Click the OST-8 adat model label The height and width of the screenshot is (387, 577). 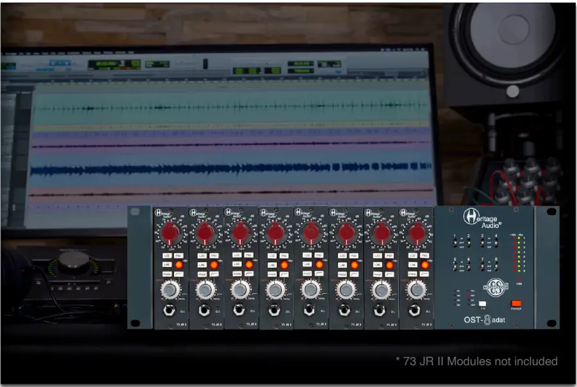click(484, 320)
